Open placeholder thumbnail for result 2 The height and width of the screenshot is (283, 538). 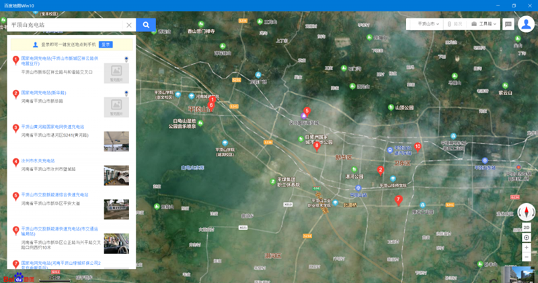(116, 107)
